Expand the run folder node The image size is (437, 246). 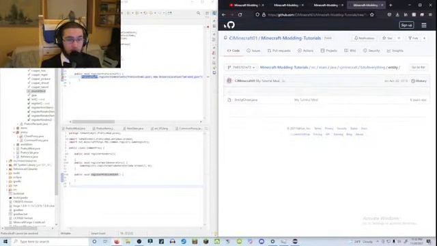coord(7,185)
